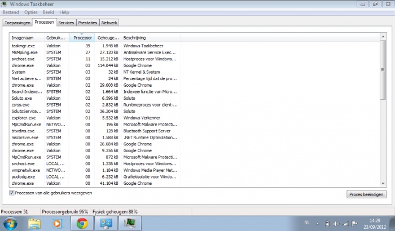Select the System process row

95,72
